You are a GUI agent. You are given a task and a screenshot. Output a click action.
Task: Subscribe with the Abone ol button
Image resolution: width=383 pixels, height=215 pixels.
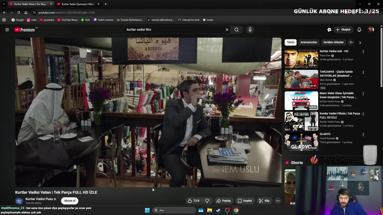[70, 201]
